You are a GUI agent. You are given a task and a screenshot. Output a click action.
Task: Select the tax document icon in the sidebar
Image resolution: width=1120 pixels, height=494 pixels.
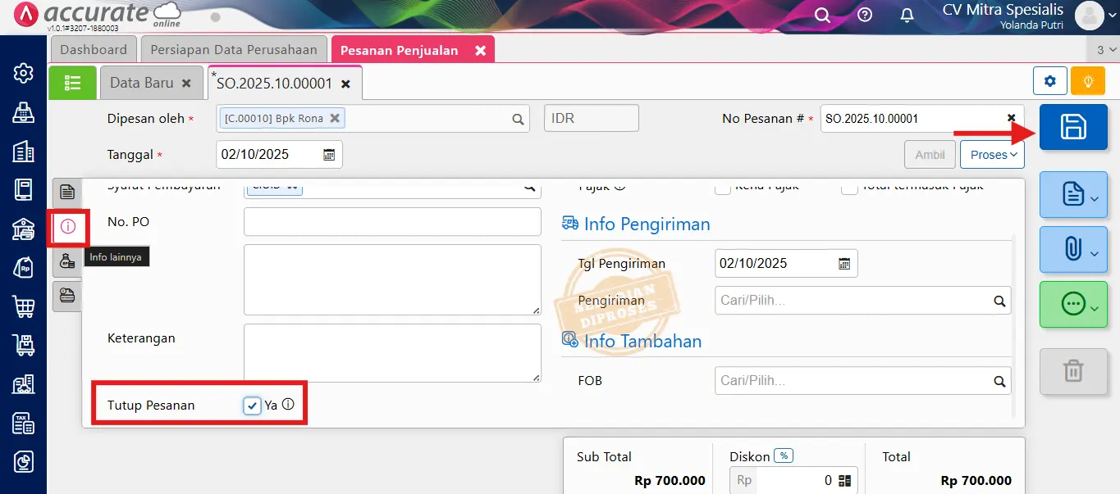coord(22,424)
